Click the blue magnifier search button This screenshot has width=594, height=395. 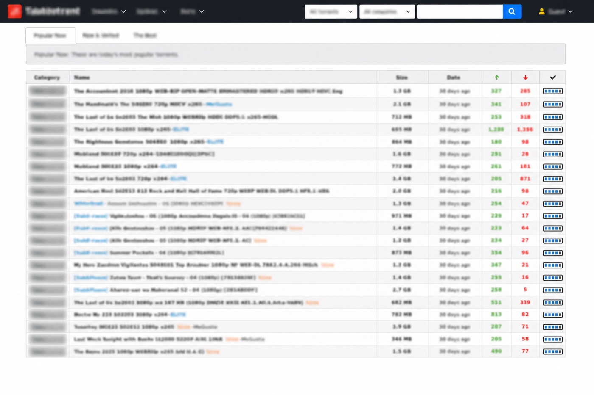pos(512,11)
